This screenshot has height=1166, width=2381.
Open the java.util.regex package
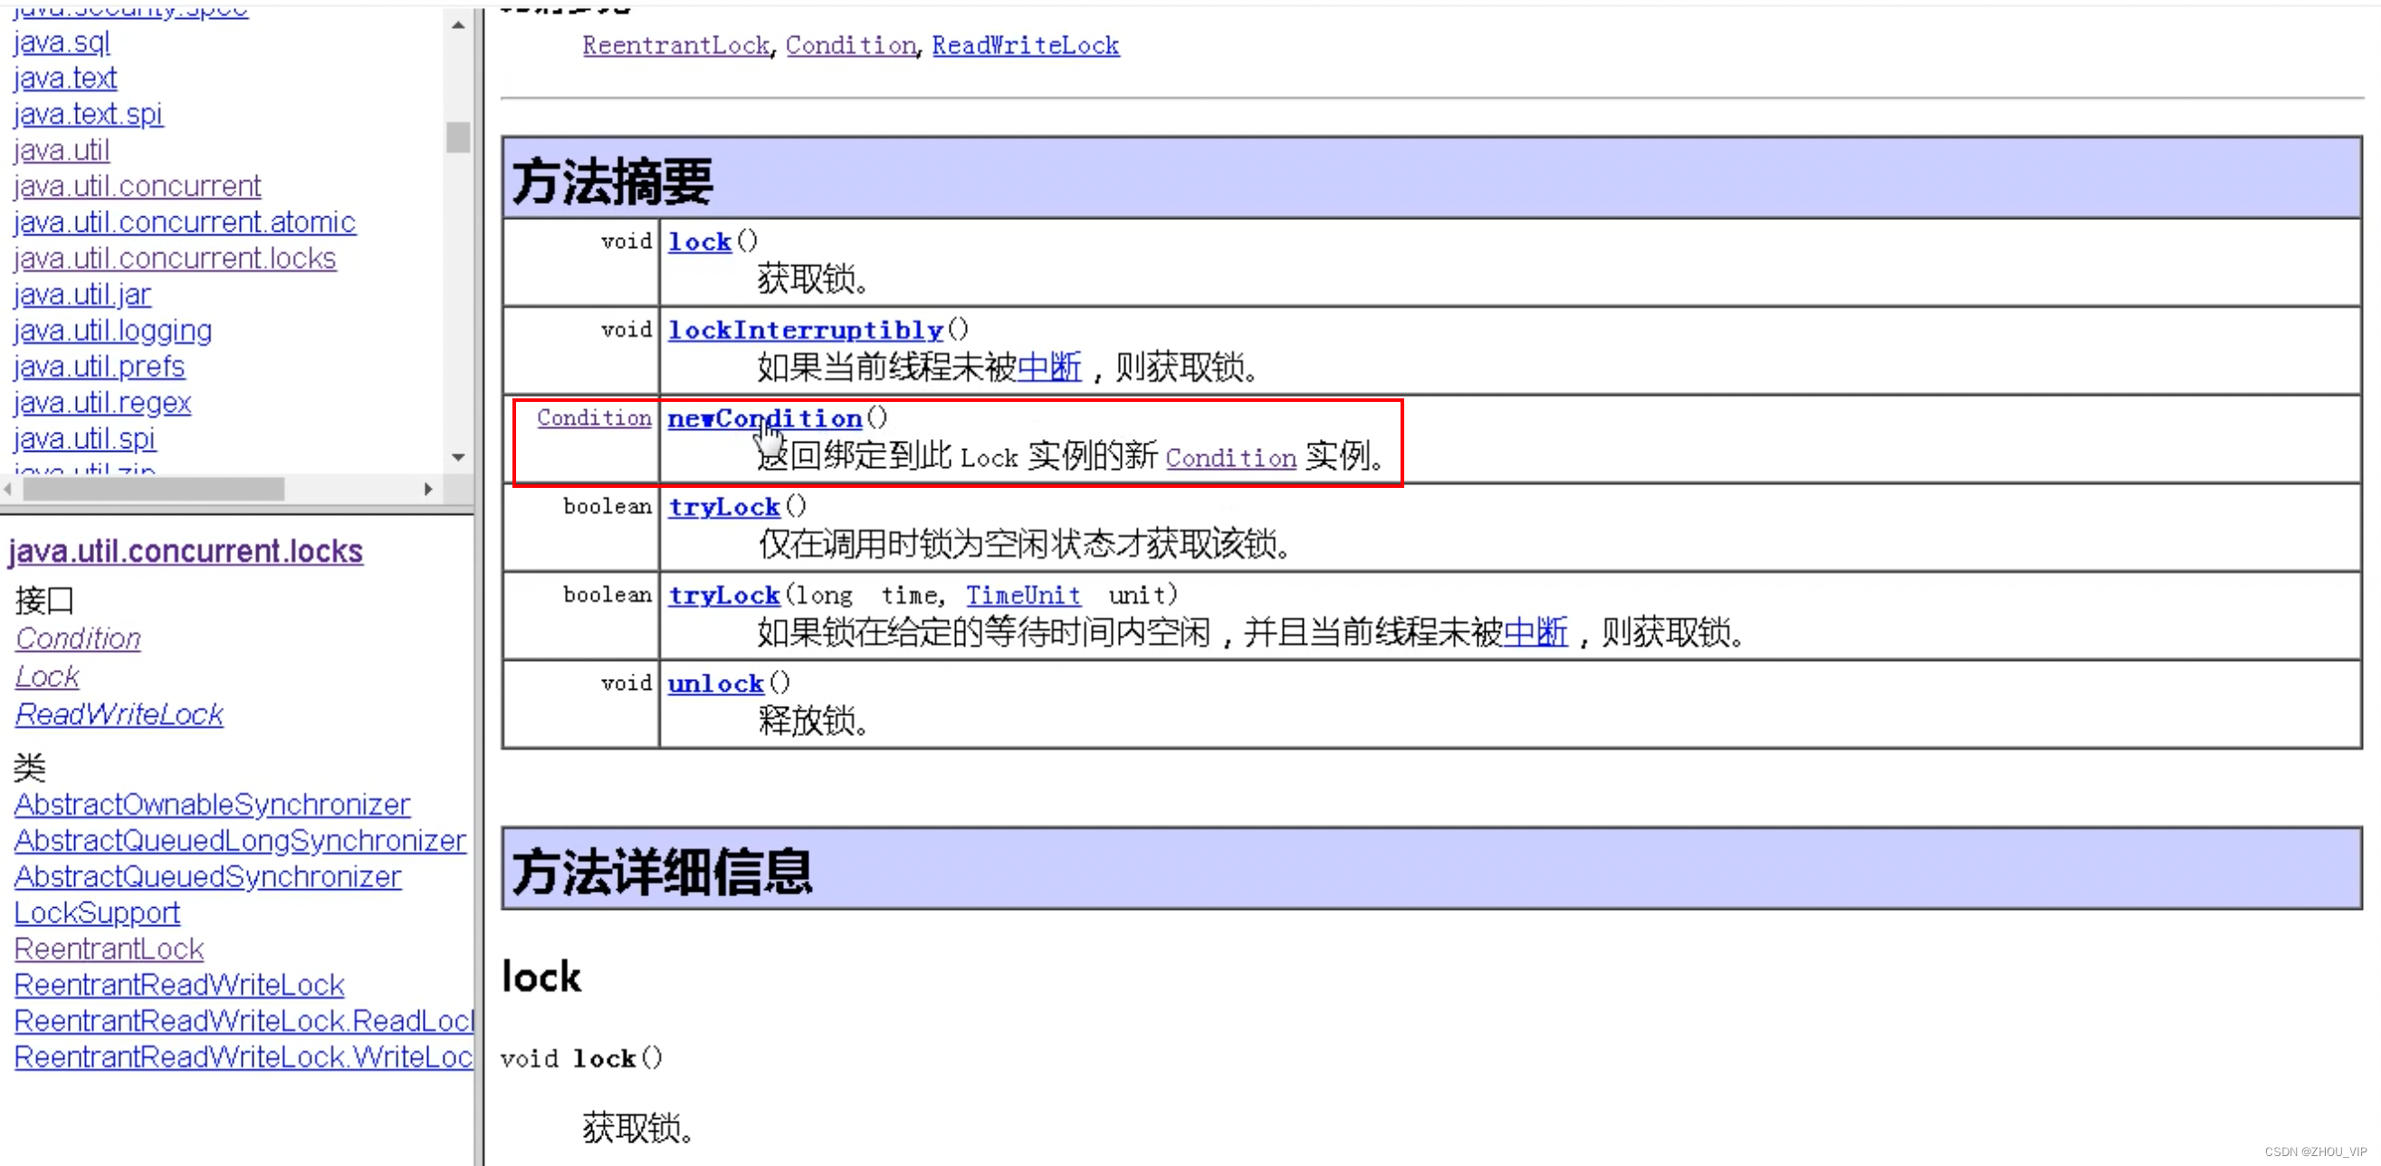click(102, 403)
